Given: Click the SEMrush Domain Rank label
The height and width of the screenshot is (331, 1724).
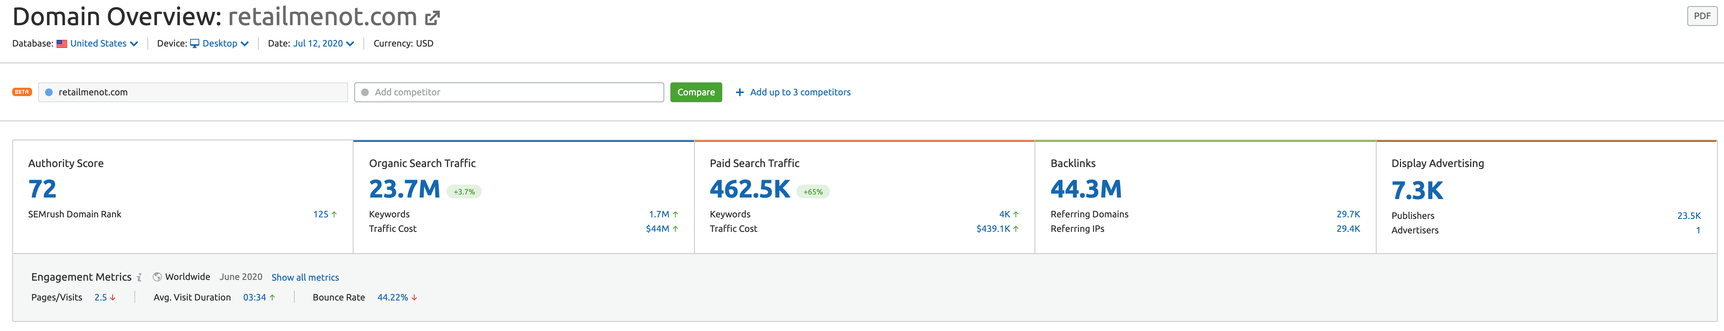Looking at the screenshot, I should (x=74, y=215).
